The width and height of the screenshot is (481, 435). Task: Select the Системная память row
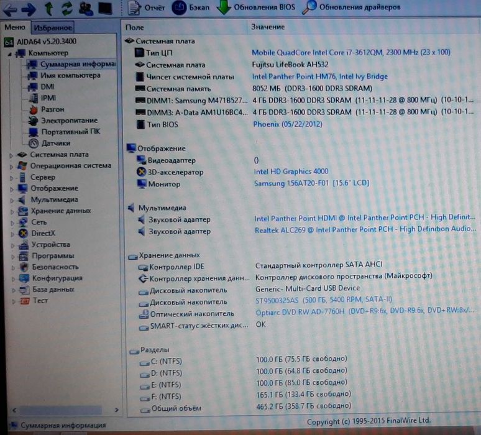point(254,89)
